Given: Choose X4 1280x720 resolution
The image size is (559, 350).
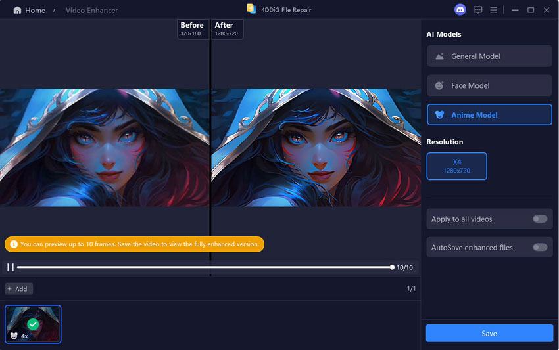Looking at the screenshot, I should [x=456, y=166].
